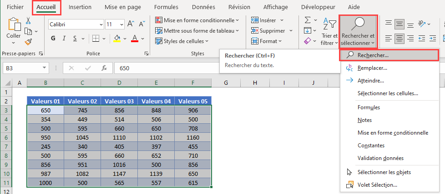Click the Fill down arrow icon
This screenshot has width=445, height=194.
point(308,30)
